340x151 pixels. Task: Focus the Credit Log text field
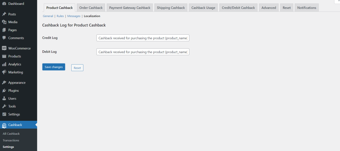(143, 38)
